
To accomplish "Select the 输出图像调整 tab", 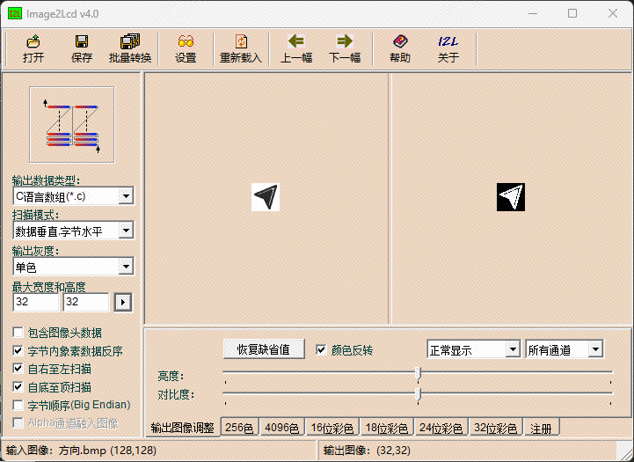I will pos(182,427).
